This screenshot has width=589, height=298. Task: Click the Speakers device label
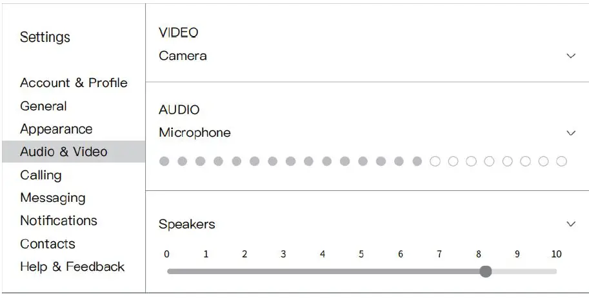tap(187, 224)
